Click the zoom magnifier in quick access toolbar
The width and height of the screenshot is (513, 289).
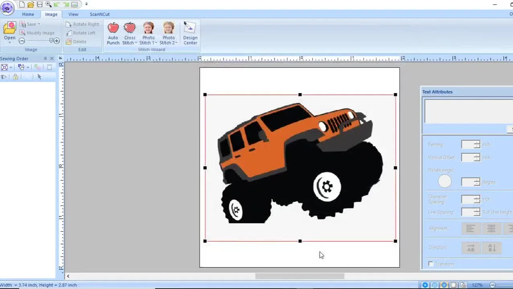pyautogui.click(x=48, y=4)
